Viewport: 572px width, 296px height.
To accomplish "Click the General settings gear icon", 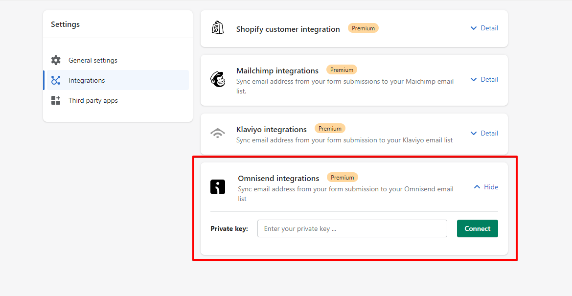I will point(56,60).
